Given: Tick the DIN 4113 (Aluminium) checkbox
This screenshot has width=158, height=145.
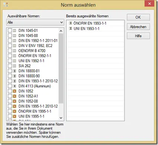Looking at the screenshot, I should 10,86.
